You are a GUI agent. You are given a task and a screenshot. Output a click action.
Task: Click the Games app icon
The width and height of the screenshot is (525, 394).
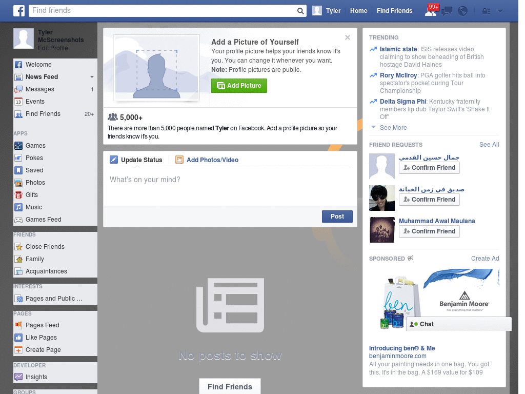pyautogui.click(x=18, y=146)
